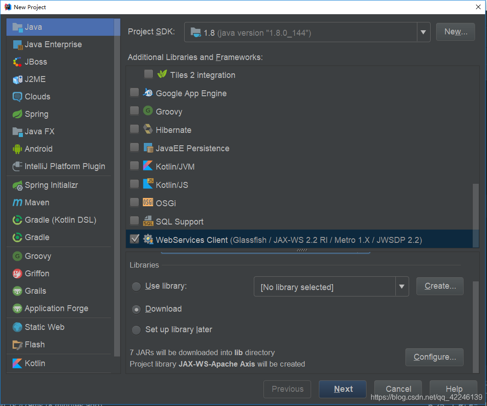
Task: Click the Static Web globe icon
Action: (17, 327)
